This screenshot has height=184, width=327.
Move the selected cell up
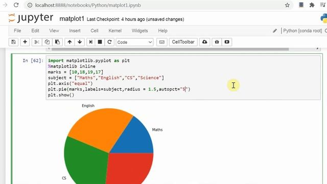click(69, 42)
